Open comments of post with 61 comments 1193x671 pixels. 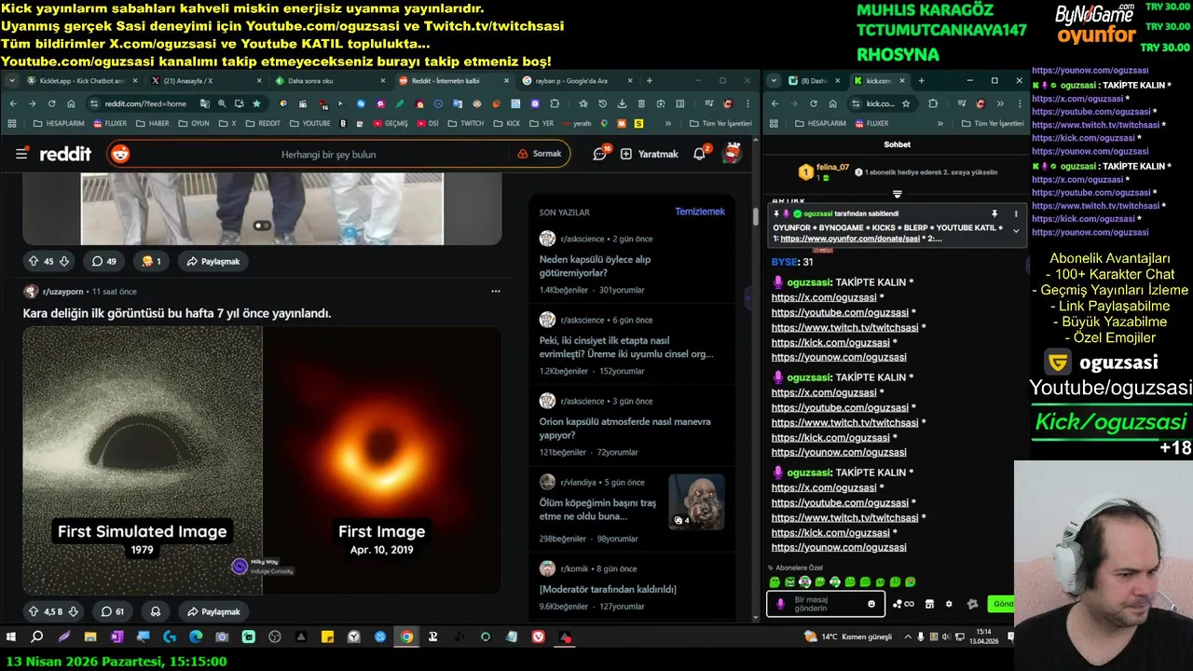pos(113,611)
